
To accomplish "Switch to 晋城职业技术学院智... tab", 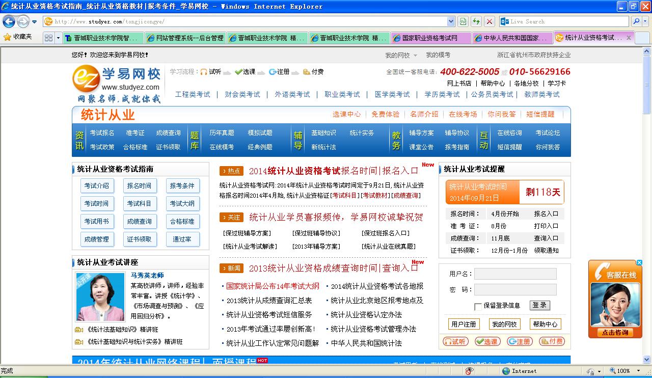I will [x=103, y=38].
